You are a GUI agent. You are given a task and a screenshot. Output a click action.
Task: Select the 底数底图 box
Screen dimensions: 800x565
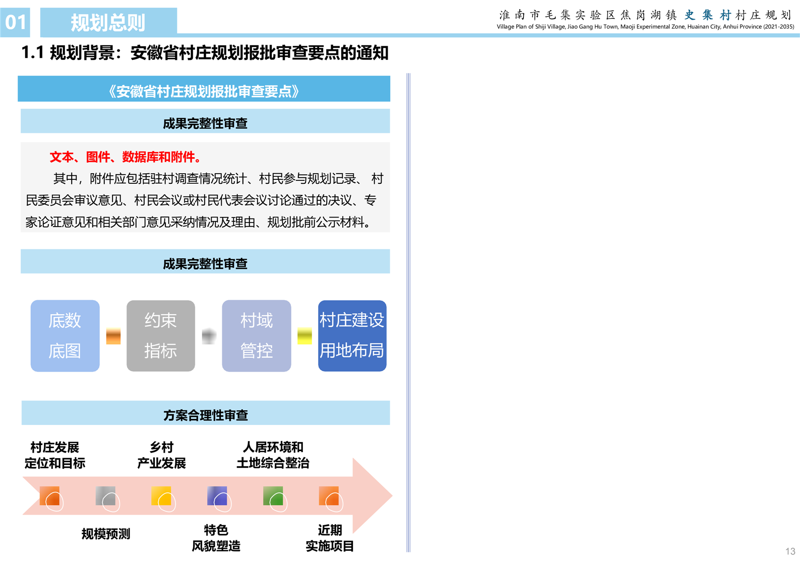pyautogui.click(x=65, y=336)
